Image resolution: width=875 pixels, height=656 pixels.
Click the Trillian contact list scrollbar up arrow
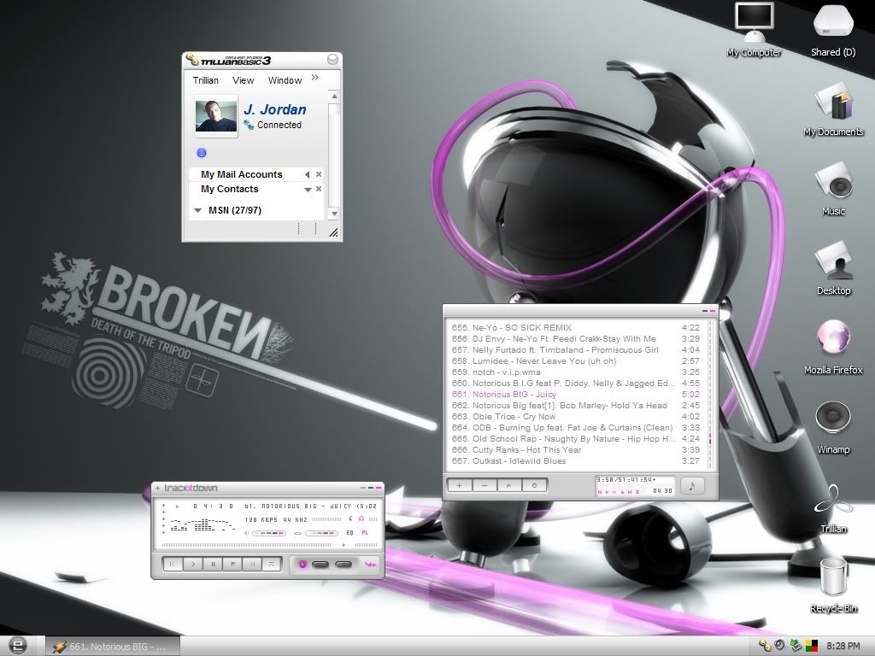[334, 96]
